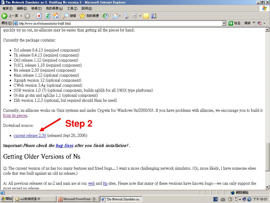Print the page using printer icon

click(126, 16)
